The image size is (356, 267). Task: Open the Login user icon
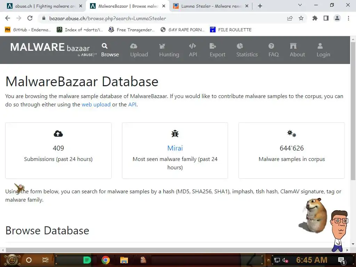point(320,46)
